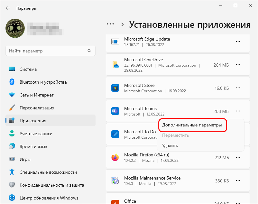
Task: Click the Система monitor icon
Action: (x=12, y=69)
